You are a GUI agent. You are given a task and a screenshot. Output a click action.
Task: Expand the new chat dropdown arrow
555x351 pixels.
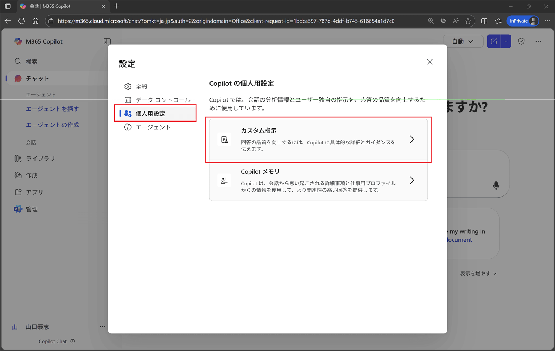pos(506,41)
